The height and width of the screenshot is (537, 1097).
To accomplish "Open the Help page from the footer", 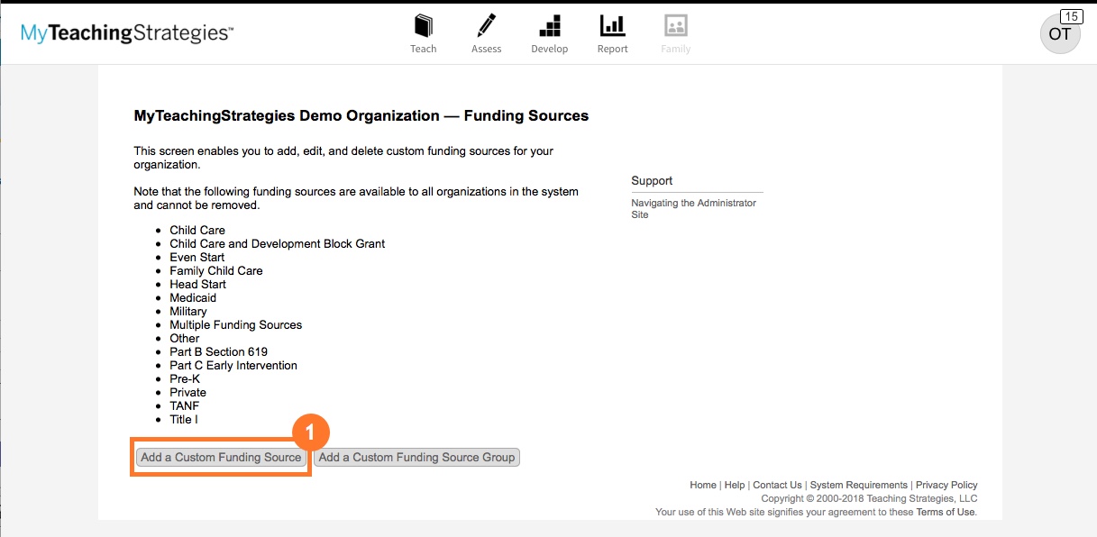I will tap(735, 485).
